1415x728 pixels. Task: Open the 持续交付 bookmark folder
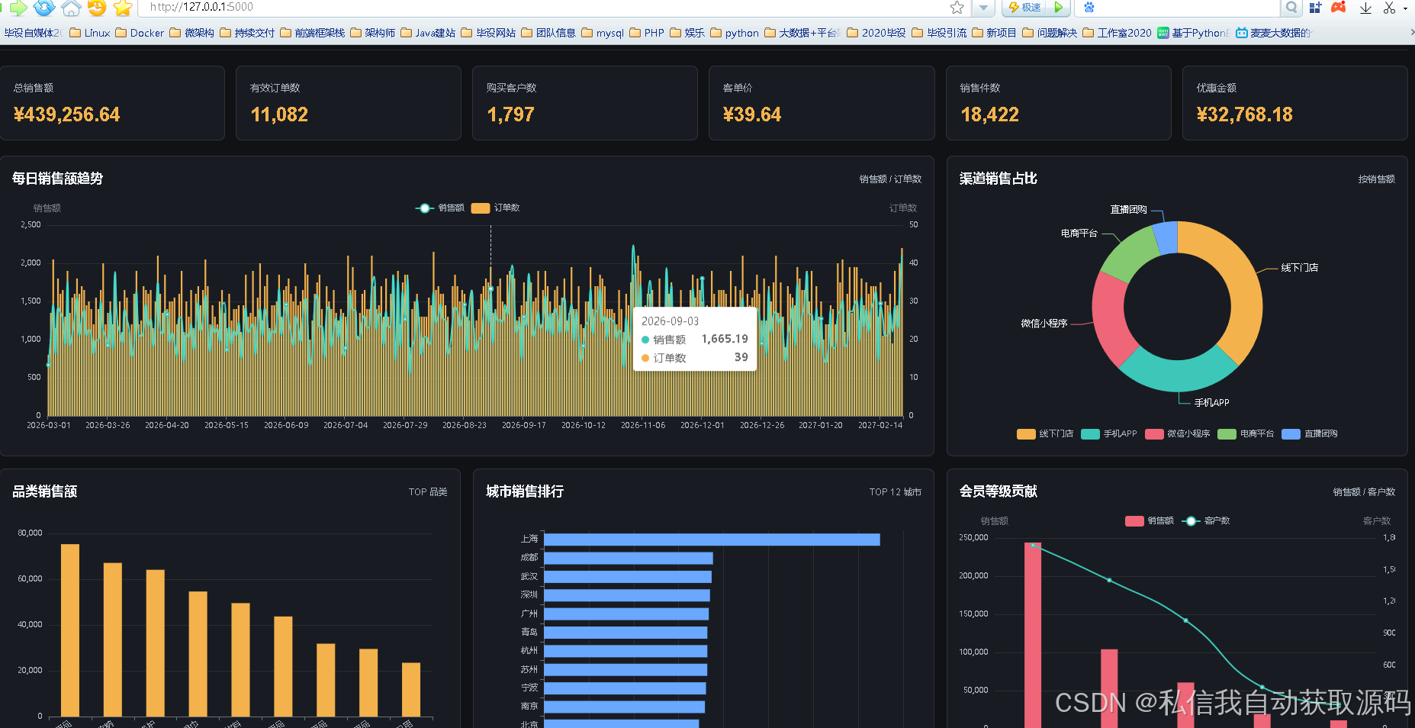[247, 33]
